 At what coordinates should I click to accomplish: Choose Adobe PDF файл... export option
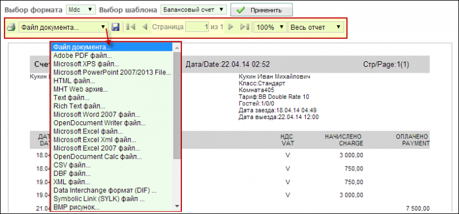(x=112, y=56)
